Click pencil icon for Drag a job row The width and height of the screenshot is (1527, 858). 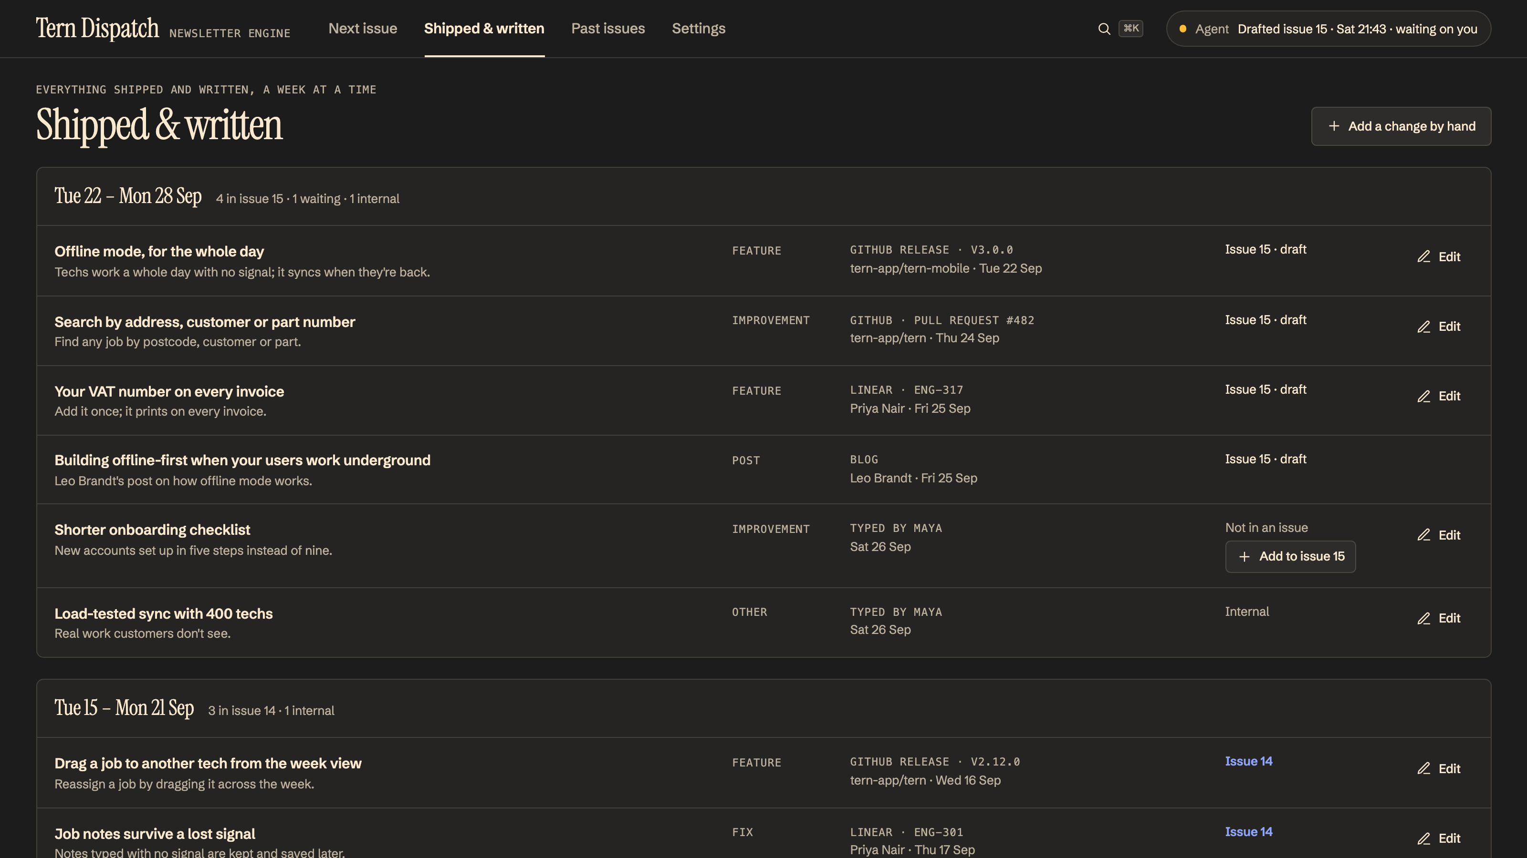click(1424, 768)
